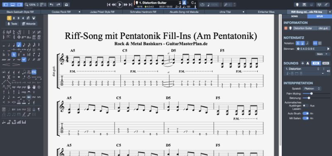
Task: Click the TXT free text icon
Action: [24, 110]
